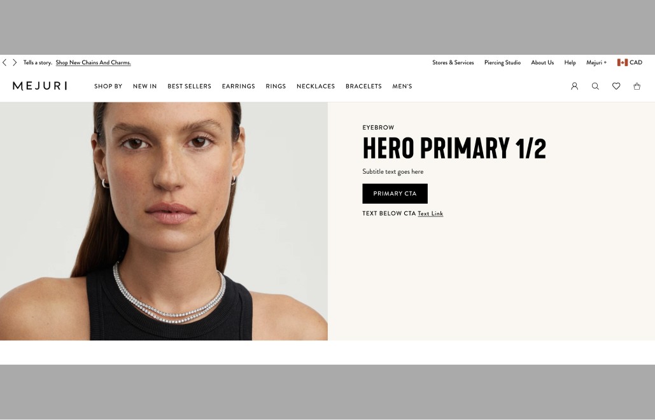This screenshot has width=655, height=420.
Task: Select the Necklaces menu item
Action: click(316, 86)
